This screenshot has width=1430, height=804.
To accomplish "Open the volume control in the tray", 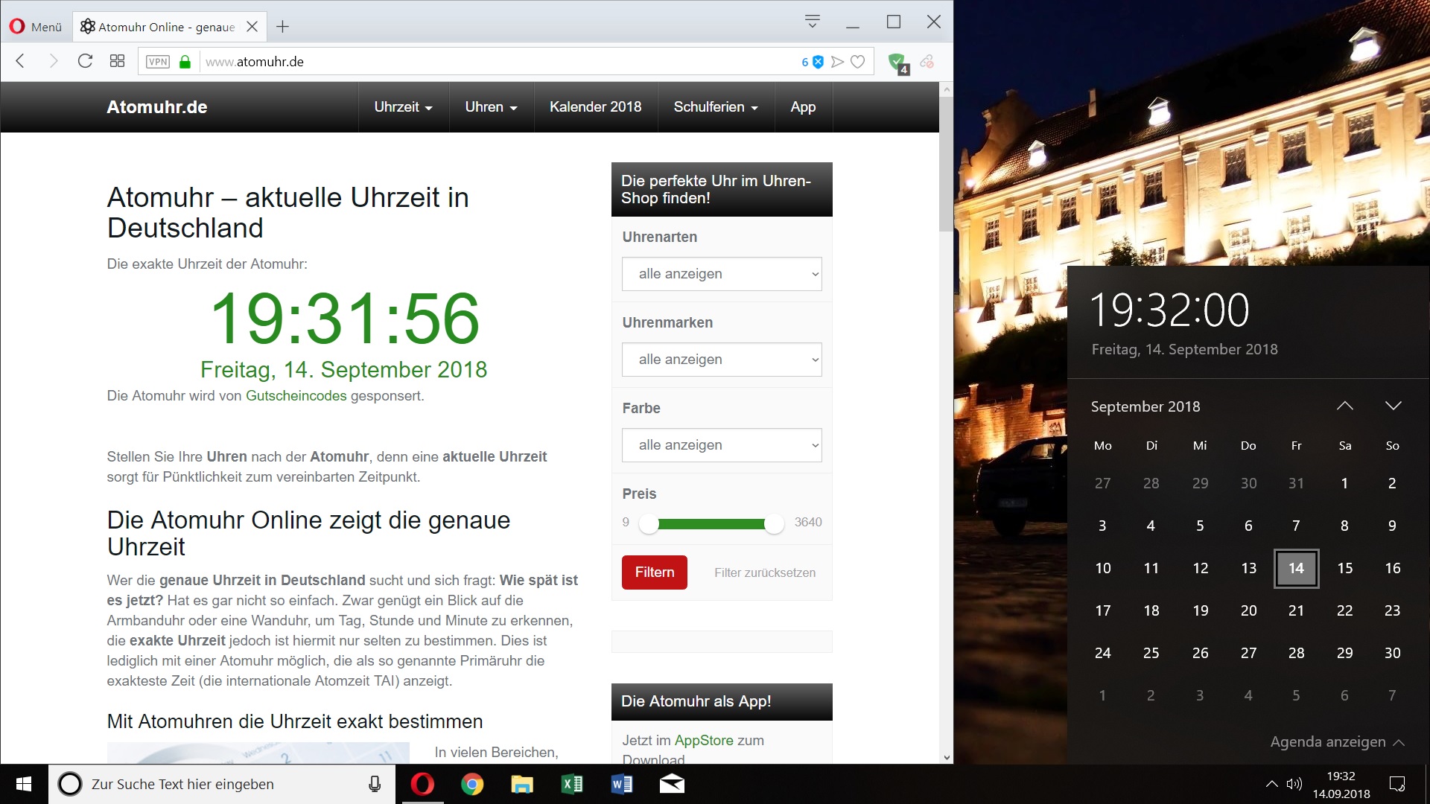I will [x=1294, y=784].
